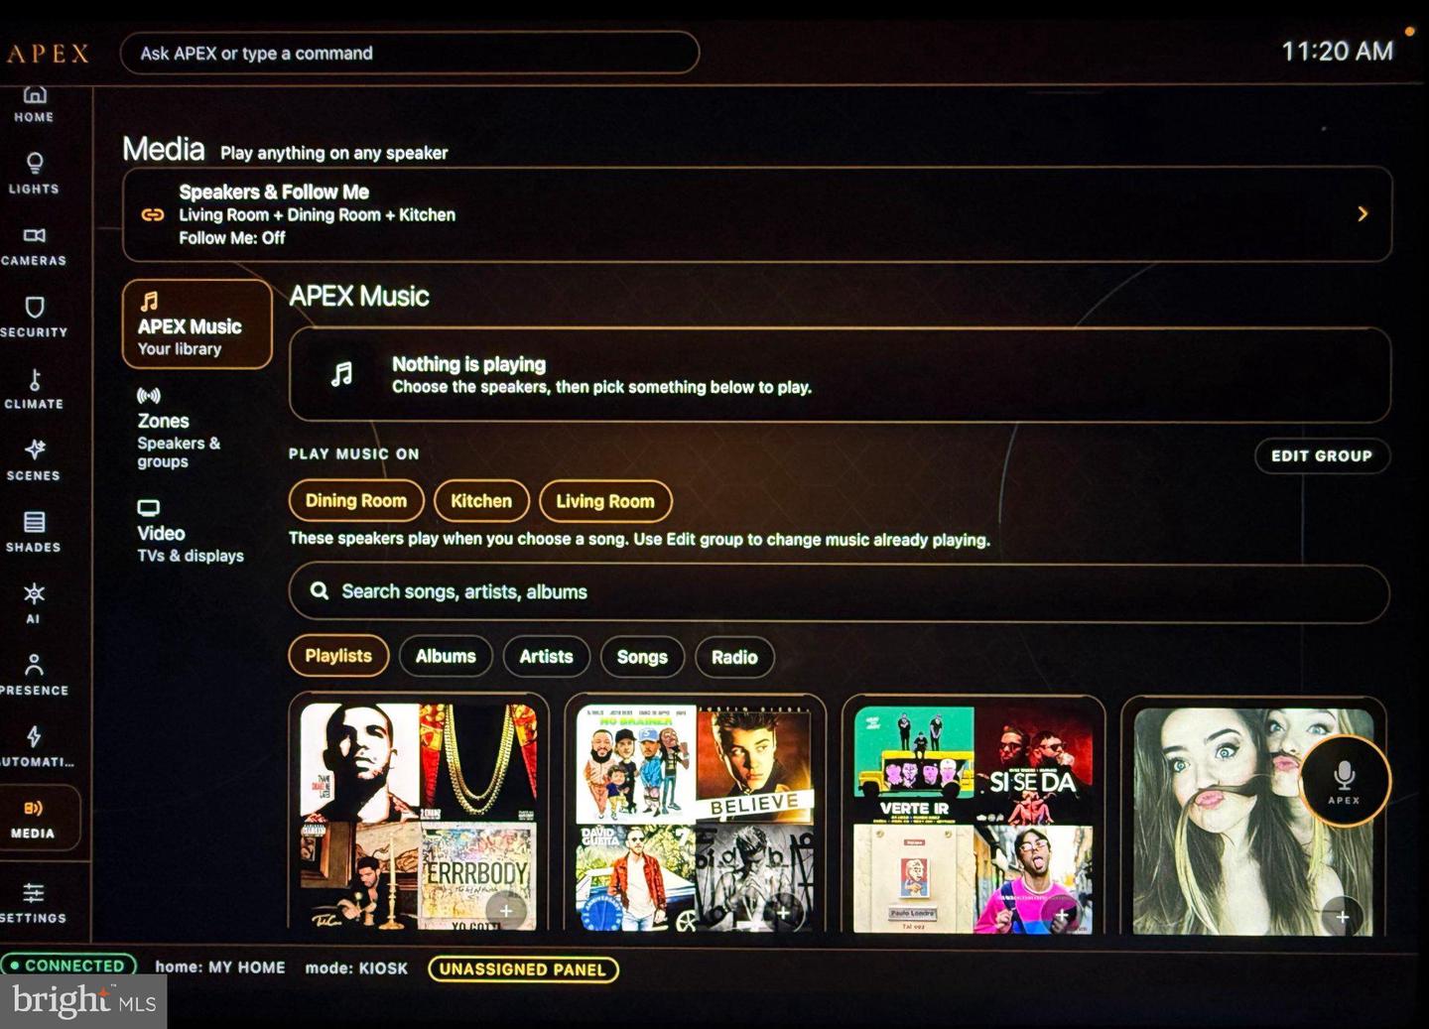Image resolution: width=1429 pixels, height=1029 pixels.
Task: Open the Home section in sidebar
Action: tap(34, 104)
